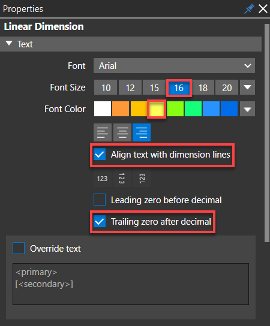Enable Leading zero before decimal
Viewport: 270px width, 326px height.
pyautogui.click(x=100, y=200)
